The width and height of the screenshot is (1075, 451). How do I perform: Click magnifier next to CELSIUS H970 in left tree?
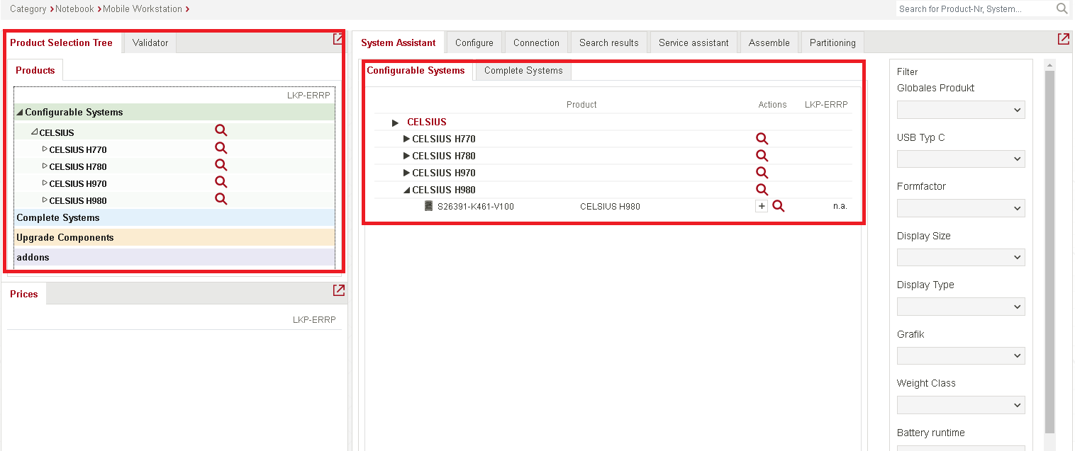click(221, 182)
